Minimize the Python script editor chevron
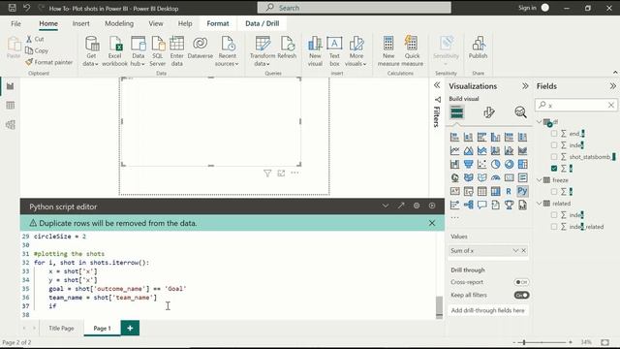This screenshot has height=349, width=620. click(386, 206)
